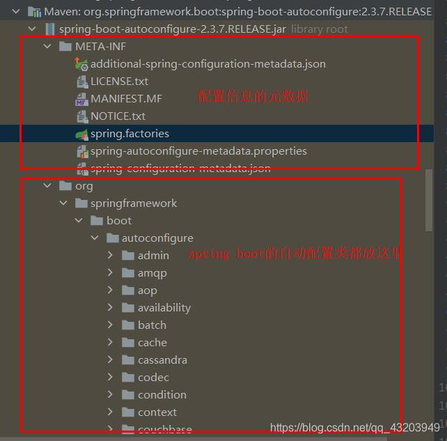Image resolution: width=447 pixels, height=441 pixels.
Task: Click the context folder icon
Action: pyautogui.click(x=128, y=412)
